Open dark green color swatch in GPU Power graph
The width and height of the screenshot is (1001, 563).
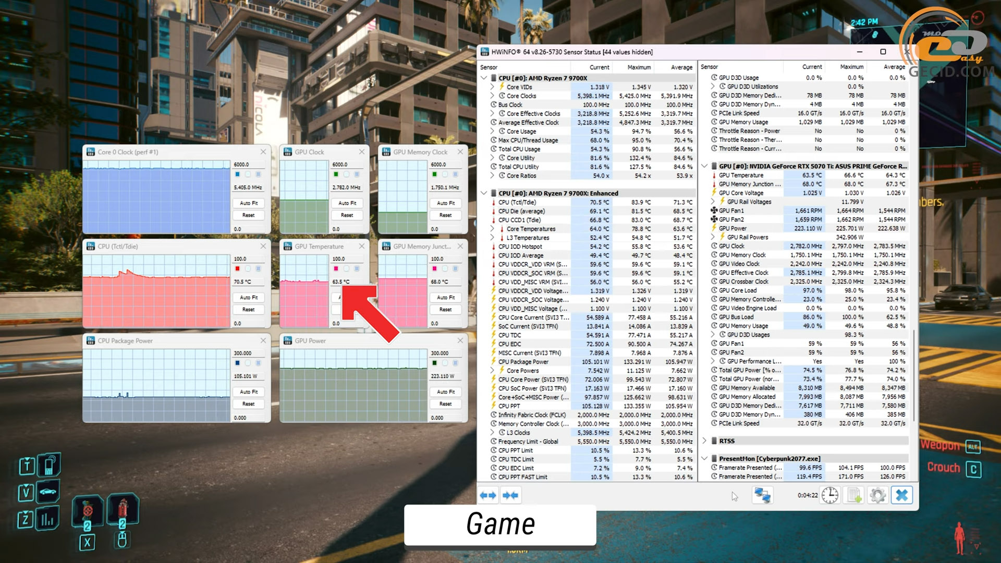point(435,363)
